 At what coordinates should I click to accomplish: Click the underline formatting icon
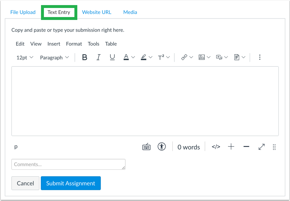(x=112, y=57)
